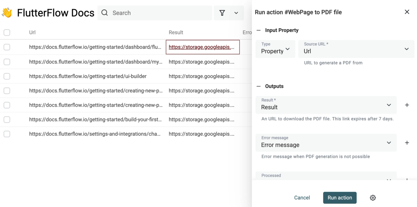Click the waving hand emoji icon
The height and width of the screenshot is (207, 417).
click(x=7, y=13)
